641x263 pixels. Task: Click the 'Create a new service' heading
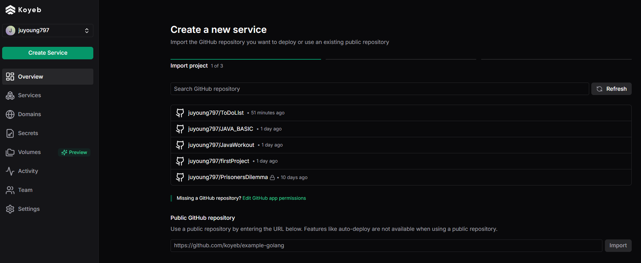(218, 30)
